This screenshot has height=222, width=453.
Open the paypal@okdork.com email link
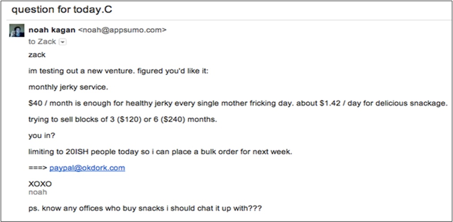87,168
